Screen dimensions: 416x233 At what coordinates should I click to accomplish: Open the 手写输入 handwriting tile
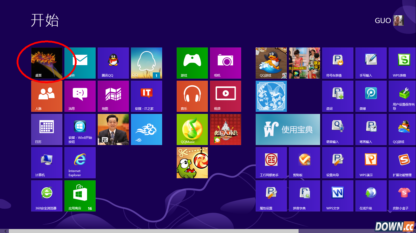371,63
